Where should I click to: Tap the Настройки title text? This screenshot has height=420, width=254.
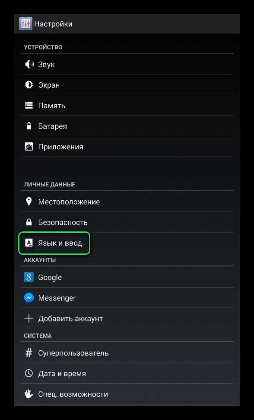pos(53,24)
